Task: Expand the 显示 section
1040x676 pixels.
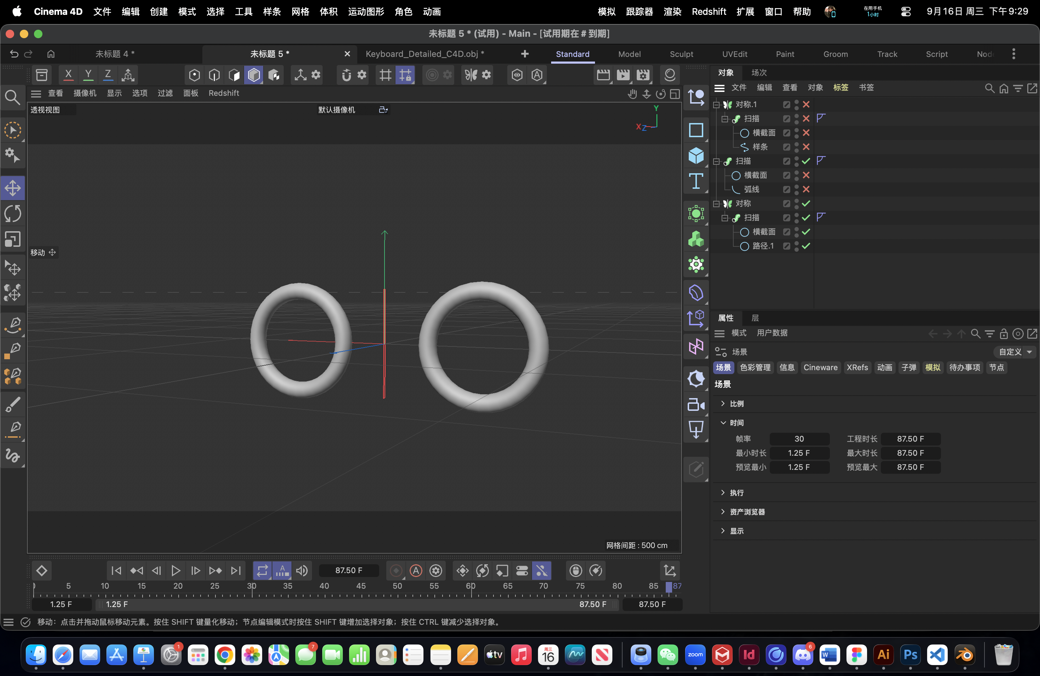Action: point(723,531)
